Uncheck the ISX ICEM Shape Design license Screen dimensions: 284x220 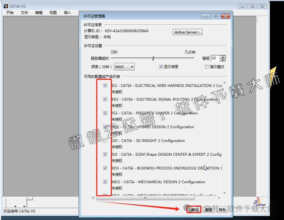coord(105,154)
